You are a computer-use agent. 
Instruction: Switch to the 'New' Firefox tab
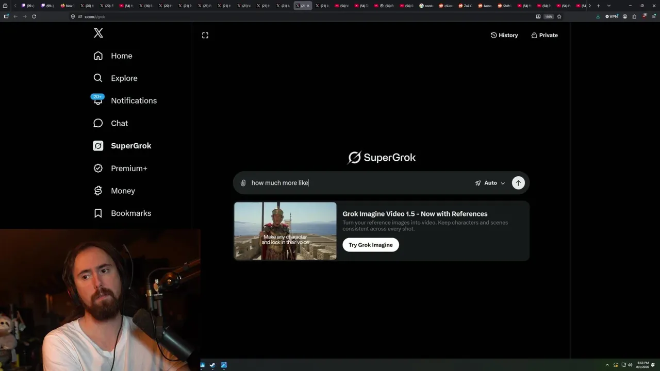[67, 6]
